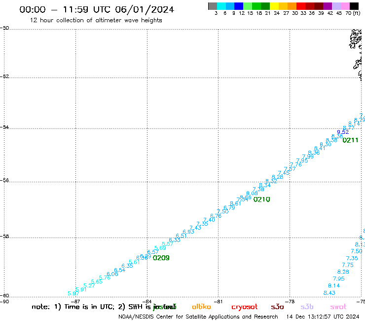Click the 7.40 wave height value
This screenshot has width=365, height=321.
(x=209, y=220)
